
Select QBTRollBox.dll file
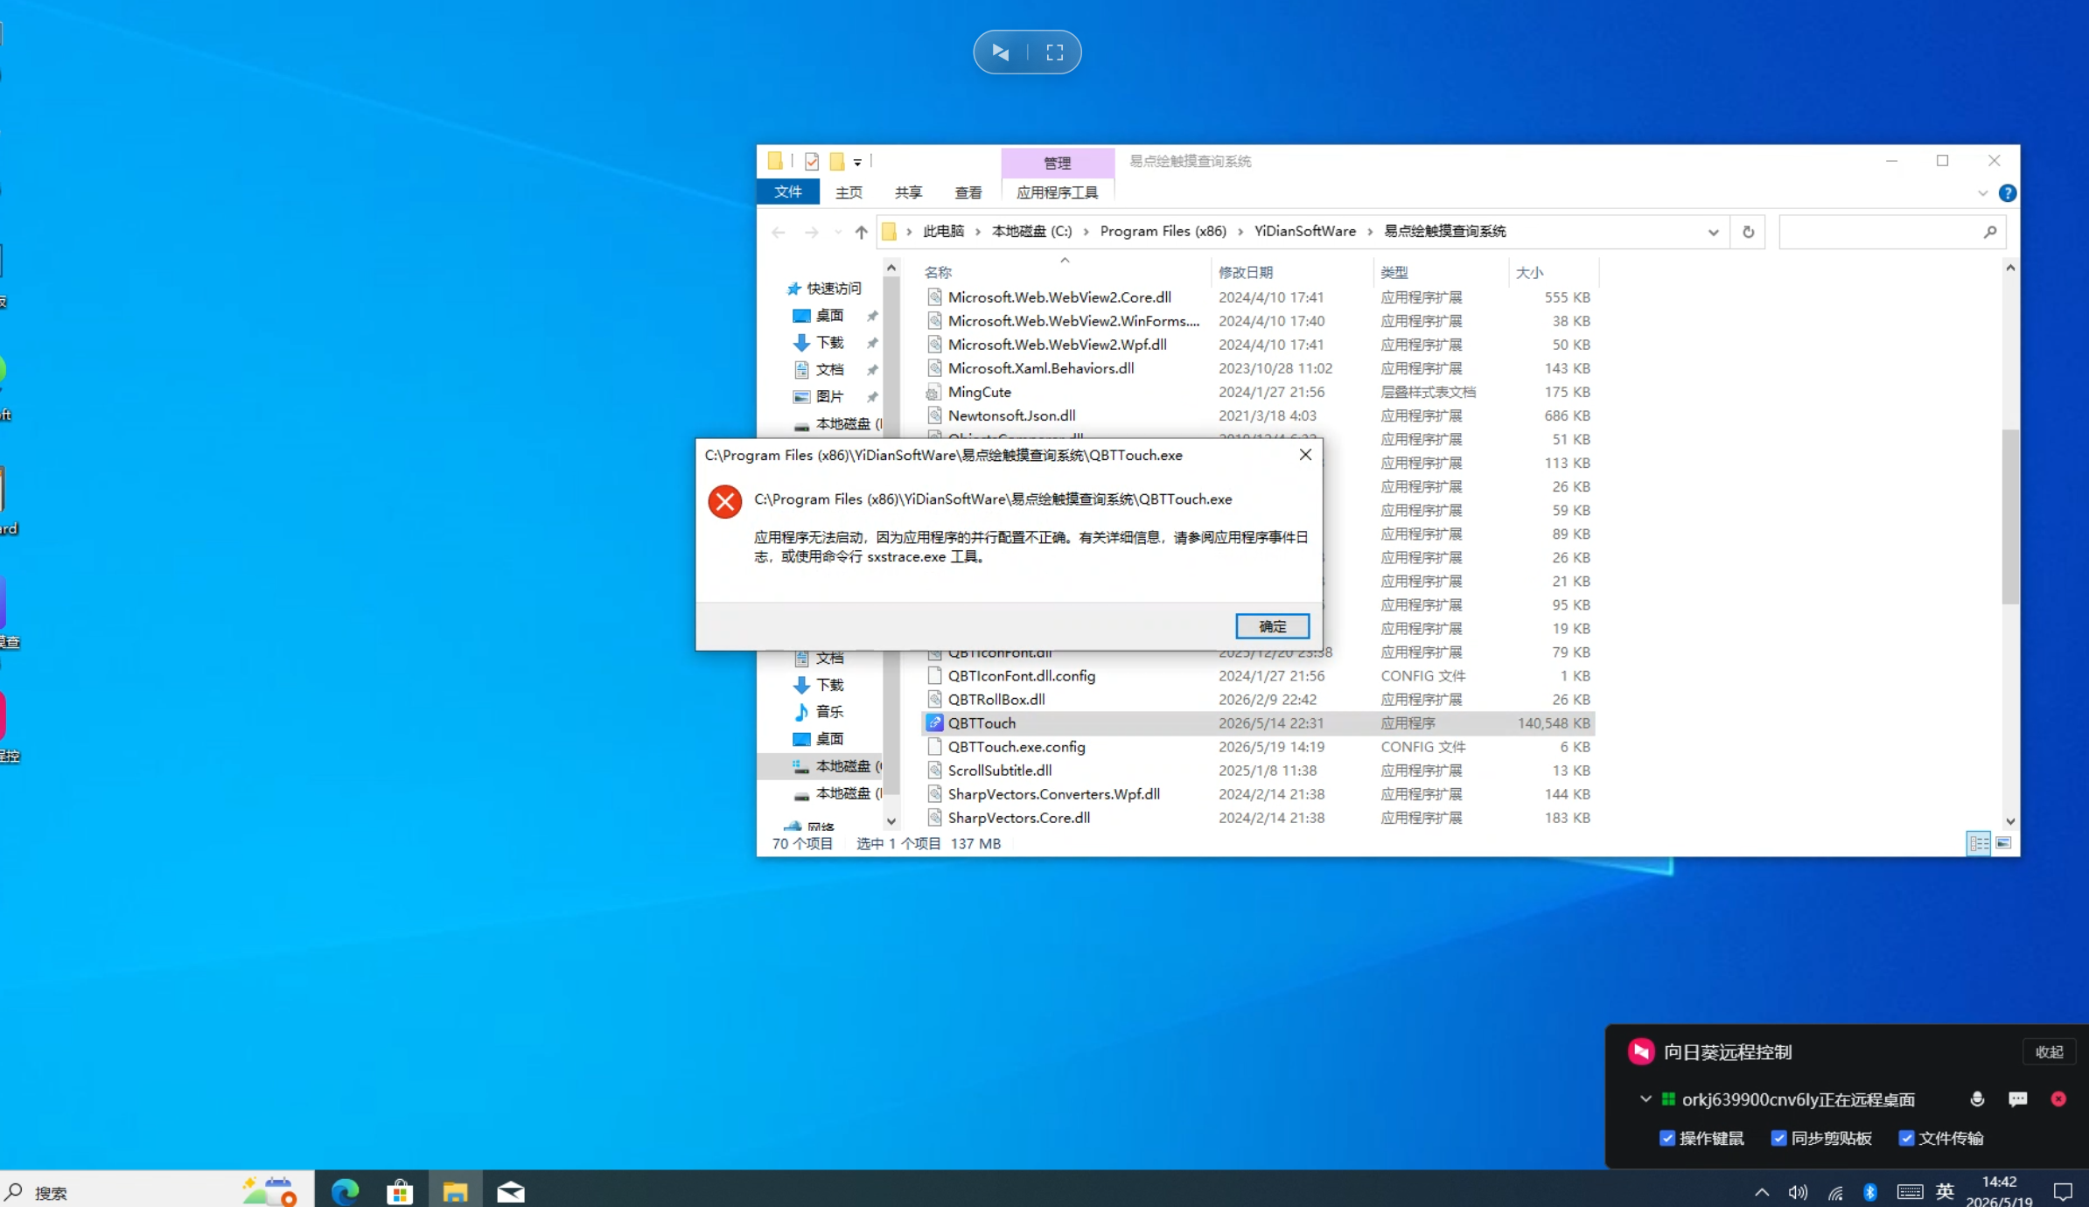pyautogui.click(x=1259, y=700)
